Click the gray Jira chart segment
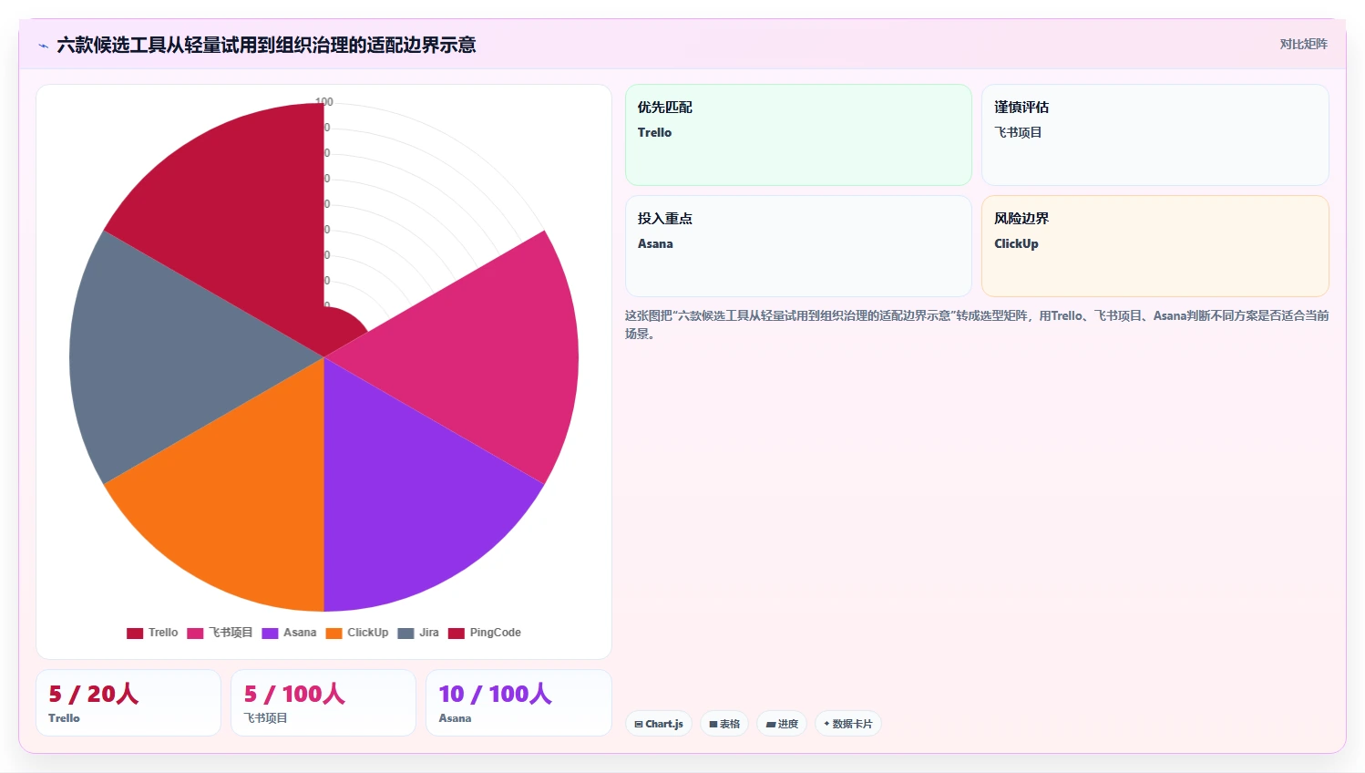The image size is (1365, 773). (164, 357)
